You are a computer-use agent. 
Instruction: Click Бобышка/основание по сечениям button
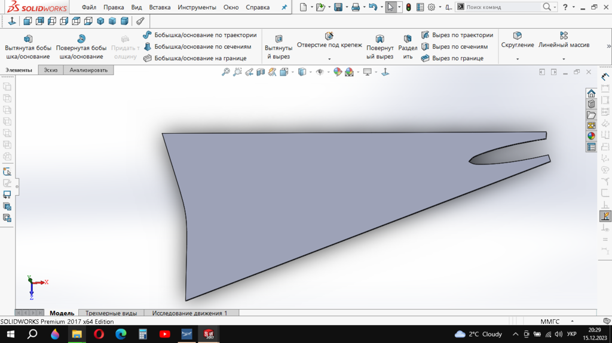coord(197,47)
